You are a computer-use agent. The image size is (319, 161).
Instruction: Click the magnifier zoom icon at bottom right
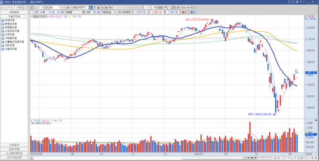coord(306,158)
